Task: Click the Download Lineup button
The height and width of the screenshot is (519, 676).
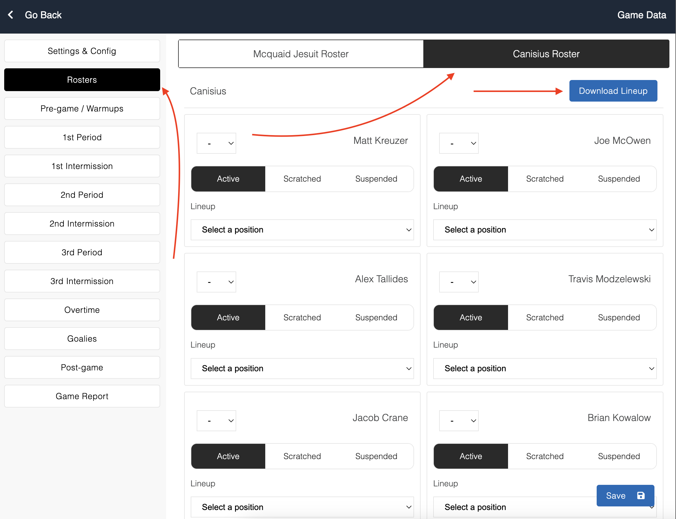Action: pyautogui.click(x=613, y=91)
